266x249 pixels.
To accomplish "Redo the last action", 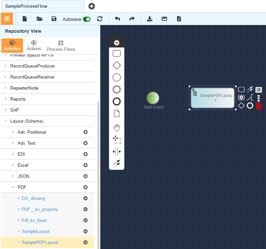I will coord(132,19).
